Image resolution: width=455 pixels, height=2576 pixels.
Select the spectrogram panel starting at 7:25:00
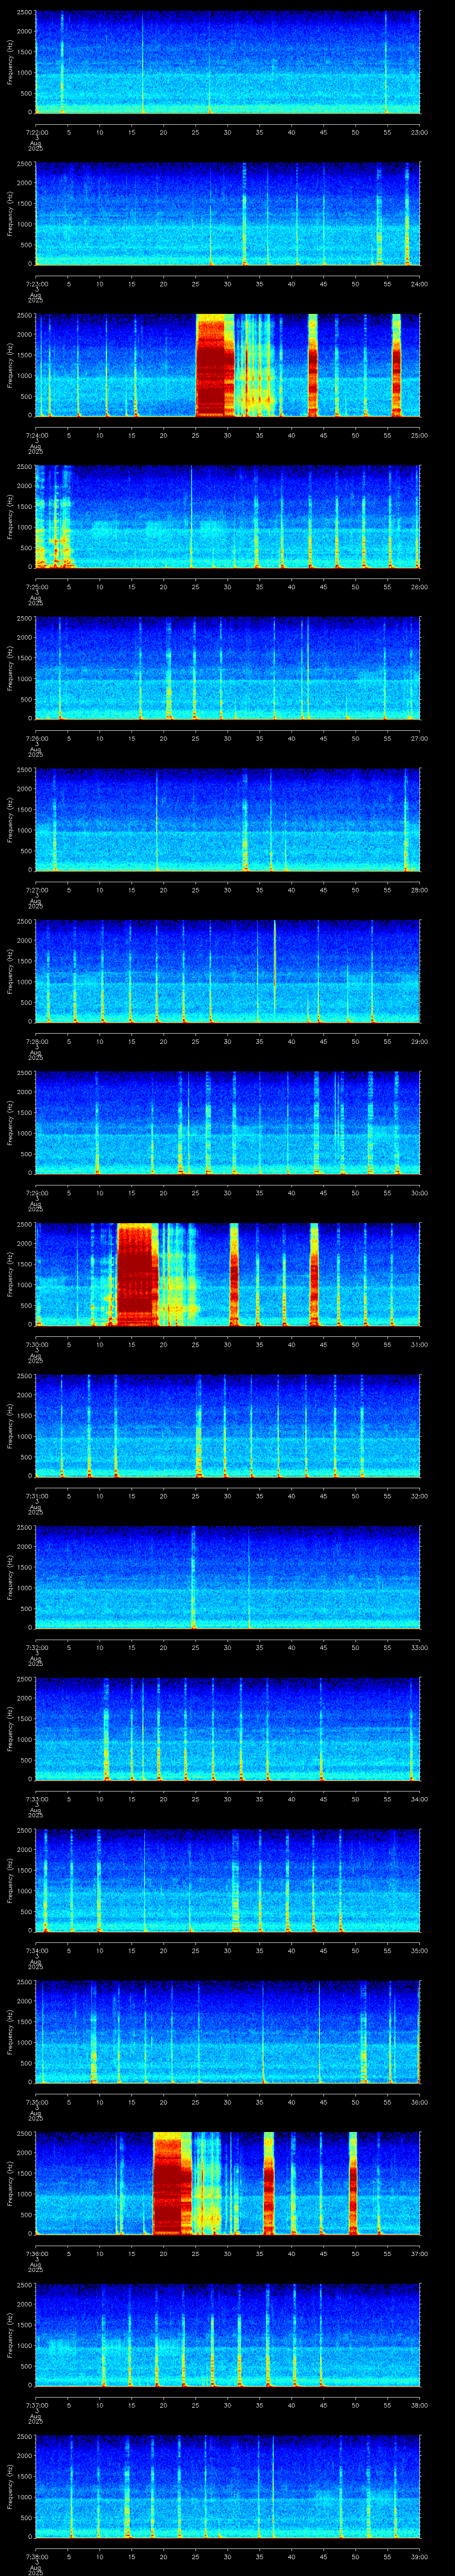[x=227, y=517]
